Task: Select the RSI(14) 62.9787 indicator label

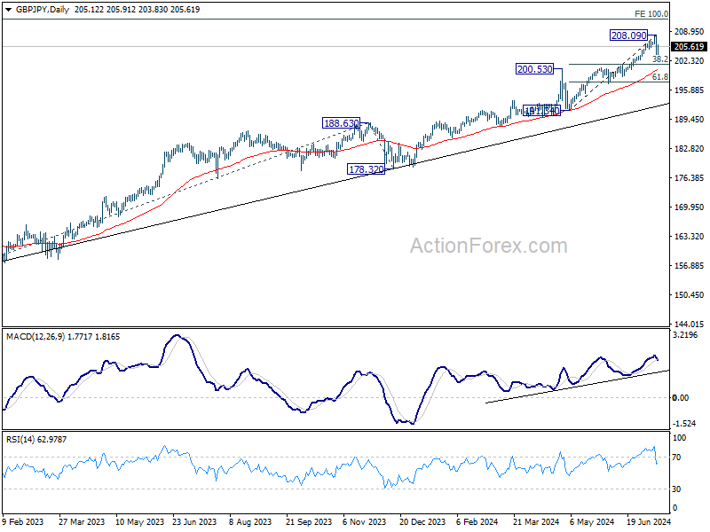Action: click(x=36, y=439)
